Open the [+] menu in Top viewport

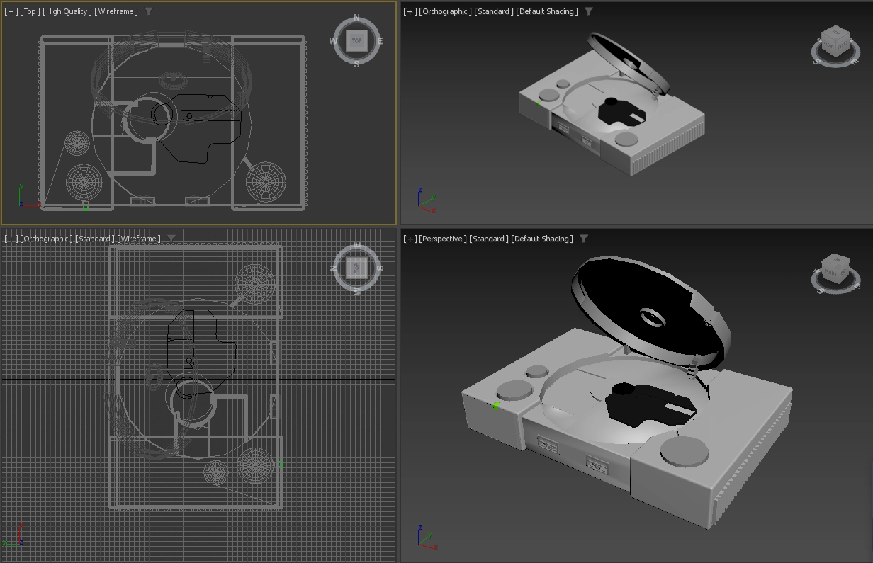point(11,11)
